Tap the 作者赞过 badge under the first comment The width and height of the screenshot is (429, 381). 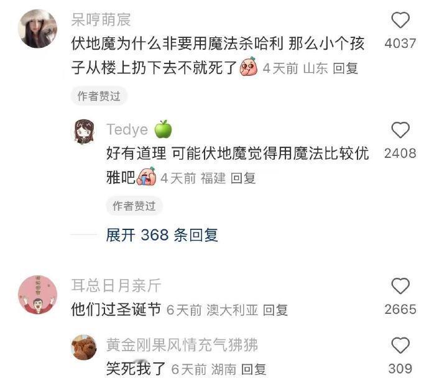[99, 96]
